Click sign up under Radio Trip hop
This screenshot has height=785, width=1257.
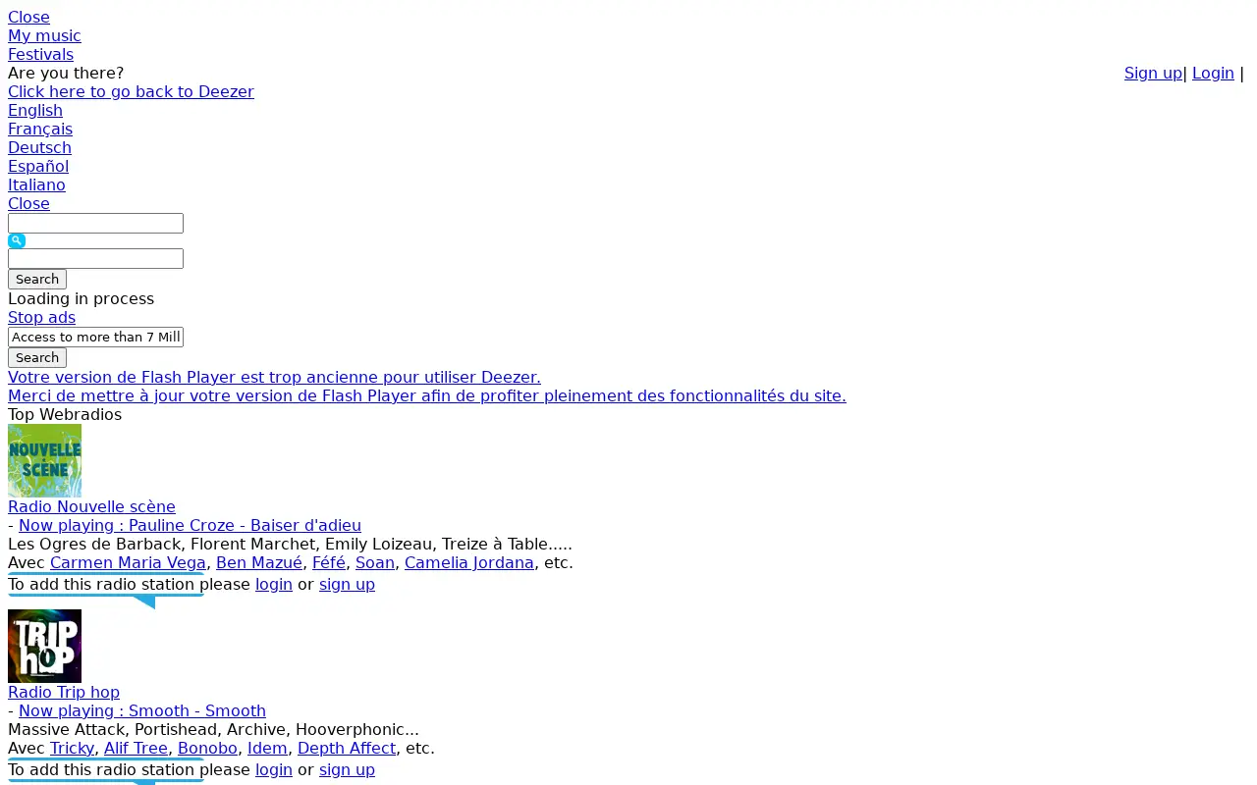[347, 769]
